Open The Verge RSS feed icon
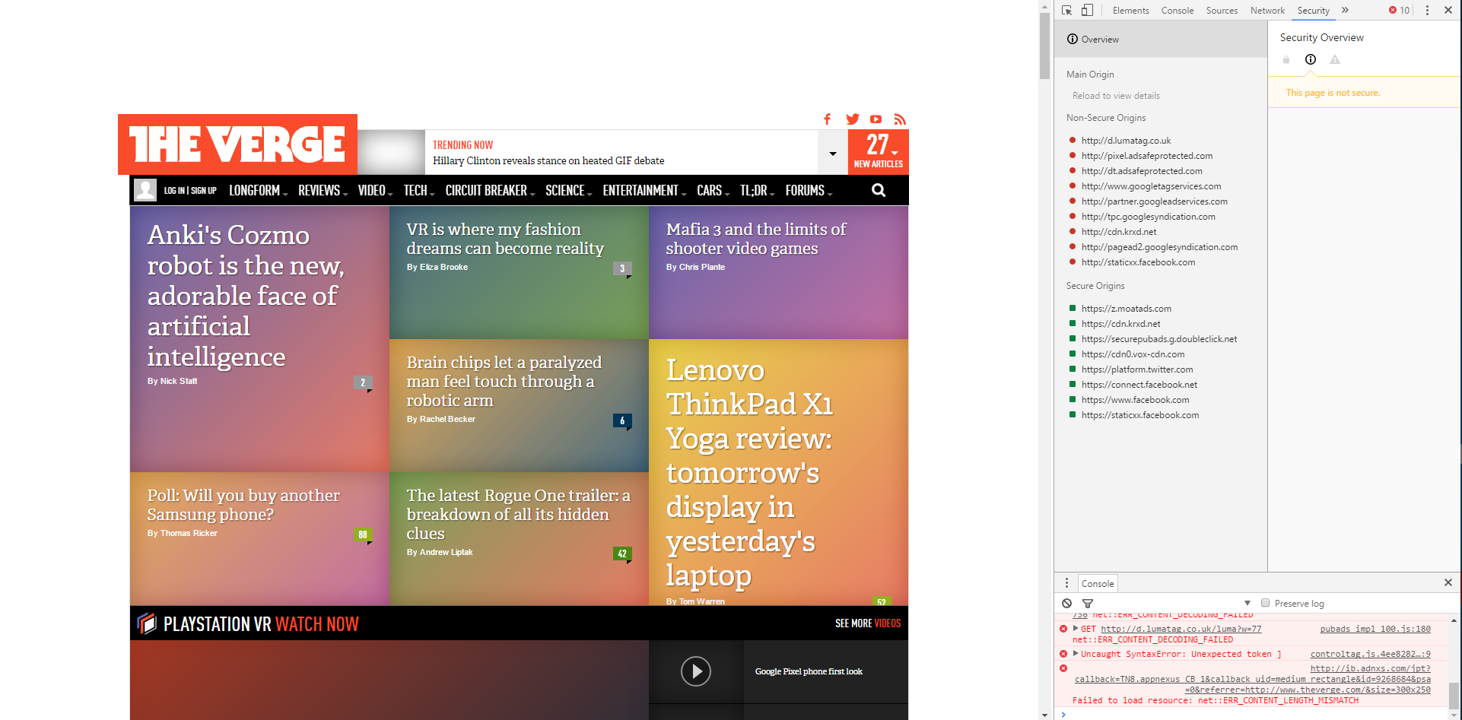 click(900, 119)
